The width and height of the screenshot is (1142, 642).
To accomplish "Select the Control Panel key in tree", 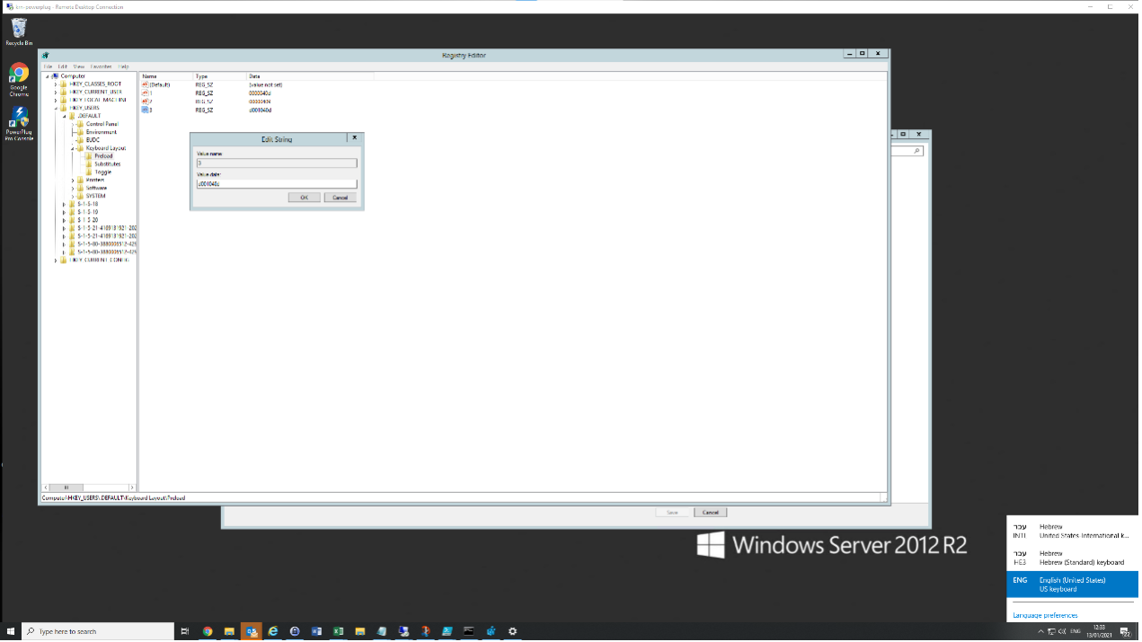I will coord(102,124).
